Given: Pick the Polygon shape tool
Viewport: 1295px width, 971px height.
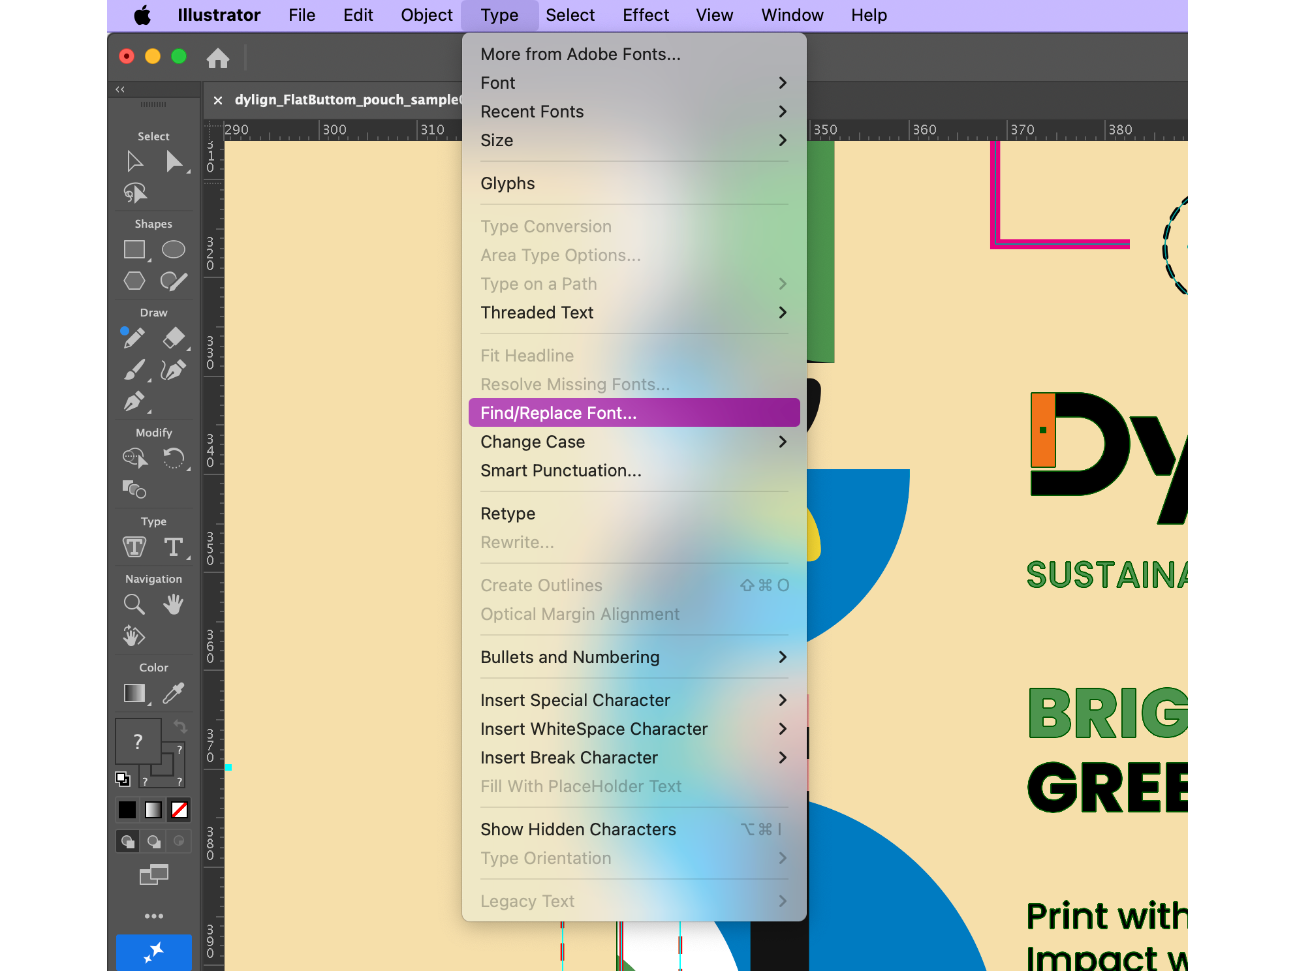Looking at the screenshot, I should [134, 281].
